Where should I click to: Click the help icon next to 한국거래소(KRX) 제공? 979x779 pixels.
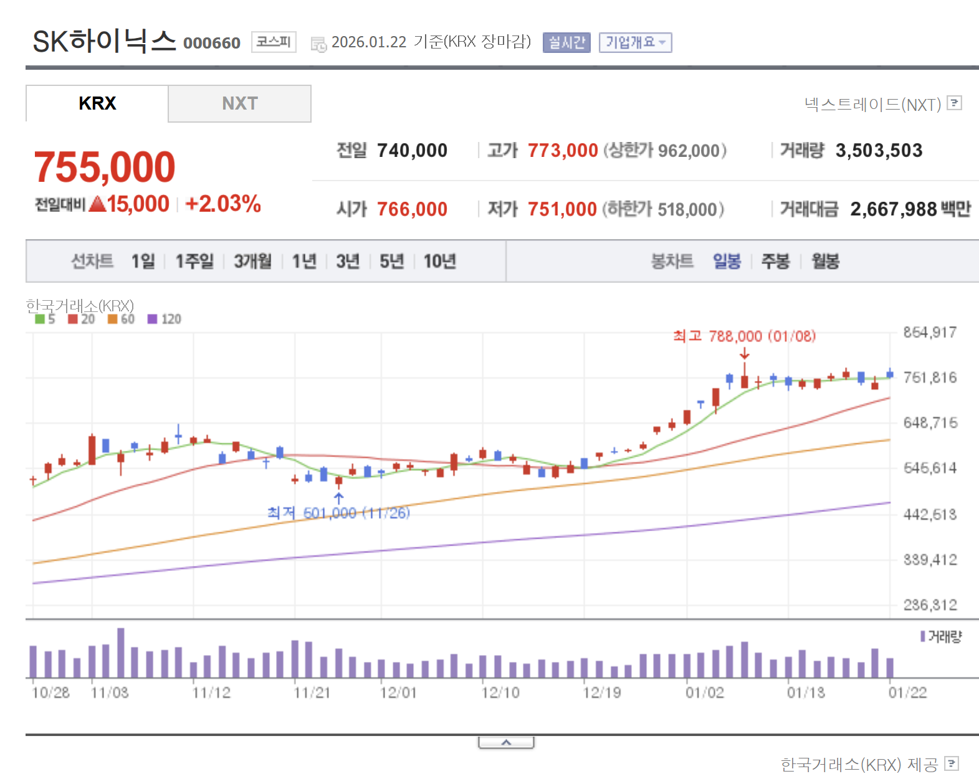click(952, 763)
